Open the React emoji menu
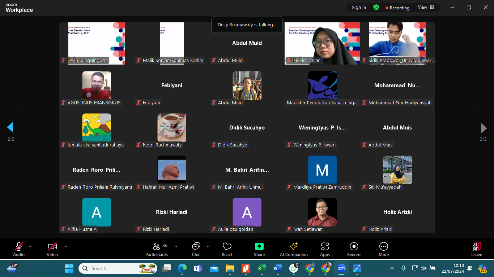The width and height of the screenshot is (494, 277). pos(227,249)
